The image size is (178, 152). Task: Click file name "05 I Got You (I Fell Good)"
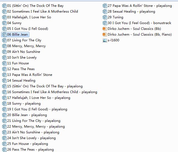27,29
